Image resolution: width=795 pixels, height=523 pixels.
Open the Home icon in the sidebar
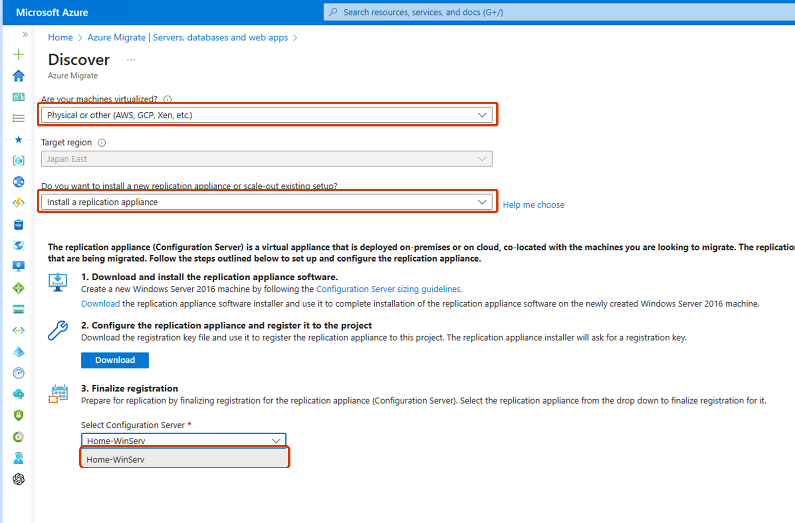tap(18, 75)
